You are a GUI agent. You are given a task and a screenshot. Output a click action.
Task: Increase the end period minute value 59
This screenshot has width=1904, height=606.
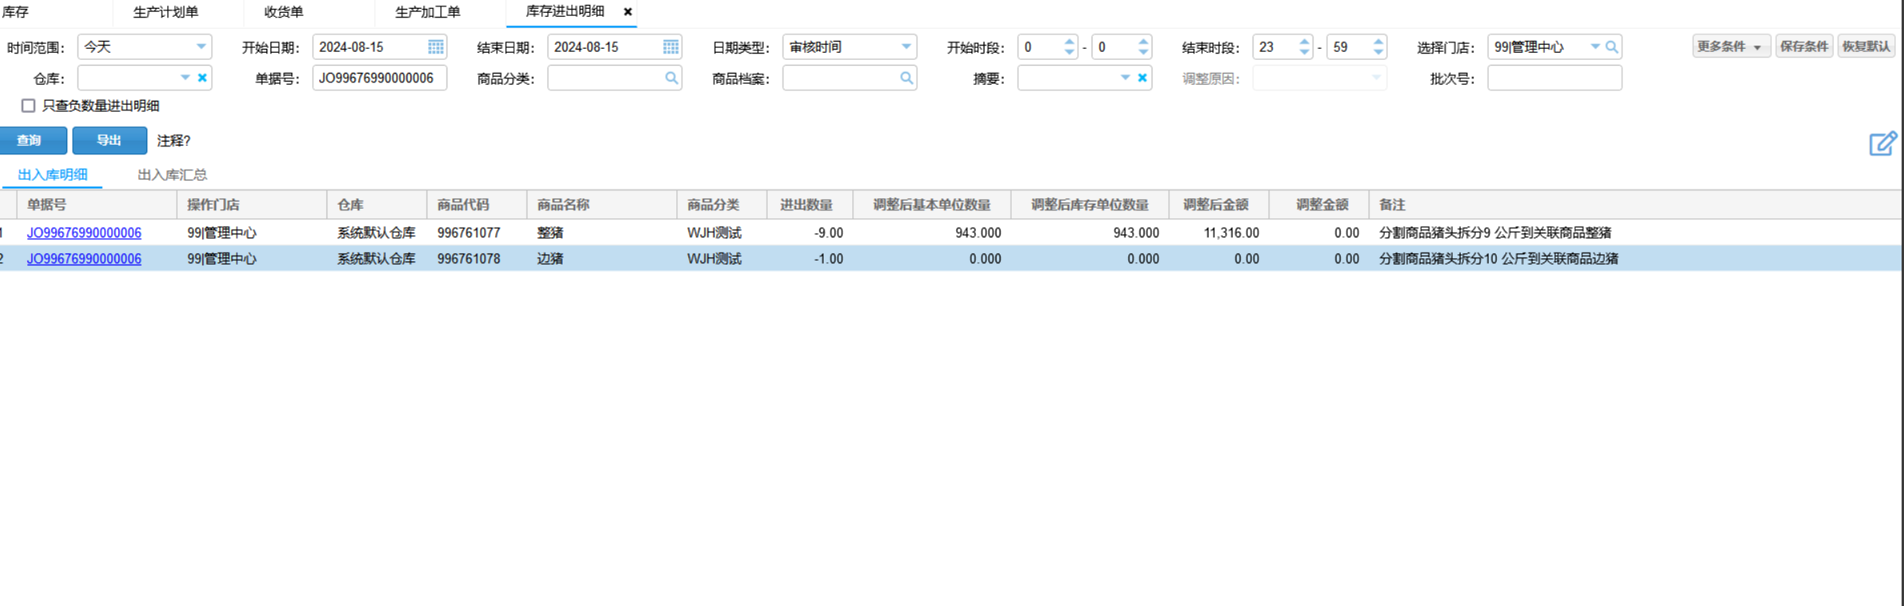1378,42
